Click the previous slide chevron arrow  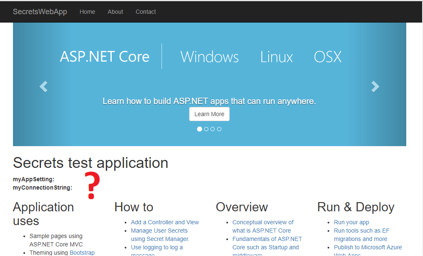43,86
